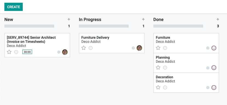The height and width of the screenshot is (105, 227).
Task: Click the clock icon on Decoration task
Action: [165, 87]
